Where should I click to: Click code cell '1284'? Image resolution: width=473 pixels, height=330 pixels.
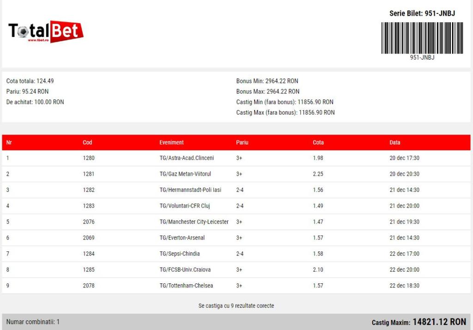(89, 254)
